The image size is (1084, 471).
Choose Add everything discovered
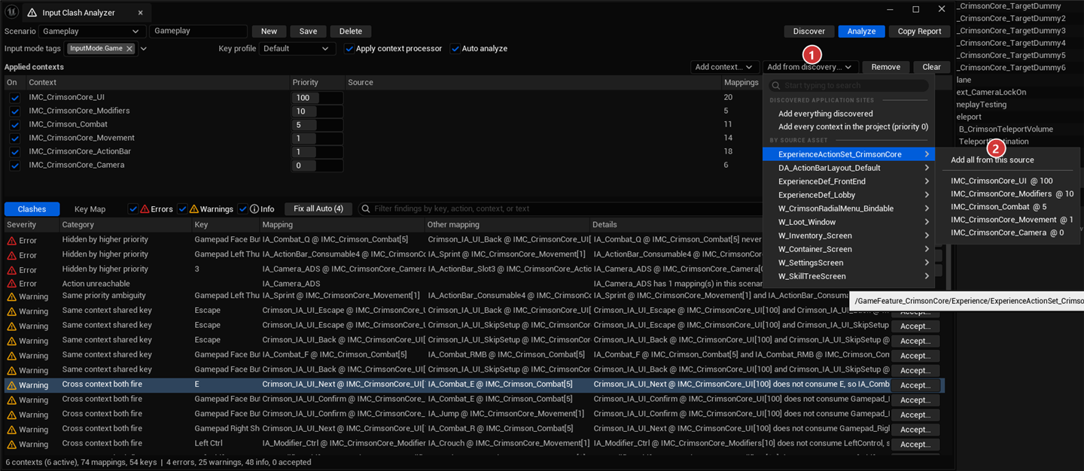(826, 114)
